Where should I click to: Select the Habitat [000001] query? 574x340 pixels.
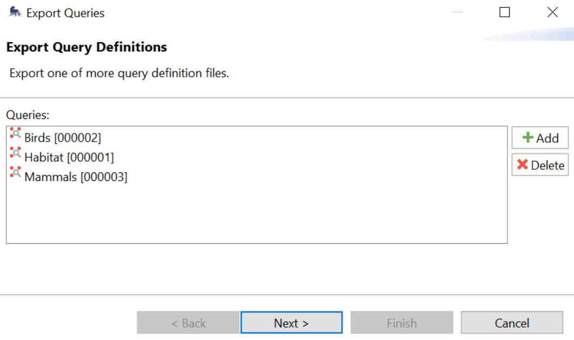69,157
